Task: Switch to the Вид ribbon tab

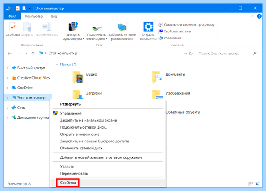Action: pos(54,16)
